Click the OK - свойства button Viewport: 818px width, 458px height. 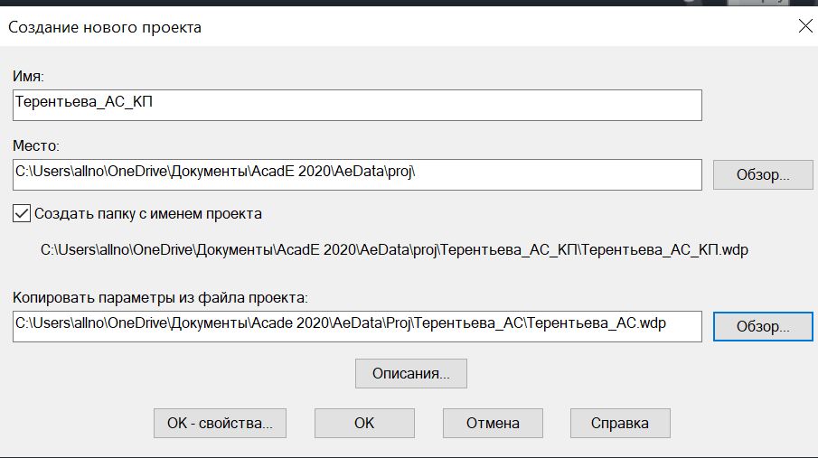point(220,423)
